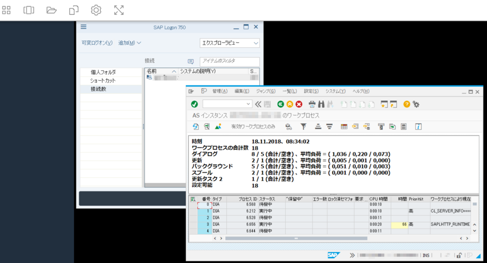This screenshot has height=263, width=487.
Task: Click the binoculars Find icon
Action: point(321,104)
